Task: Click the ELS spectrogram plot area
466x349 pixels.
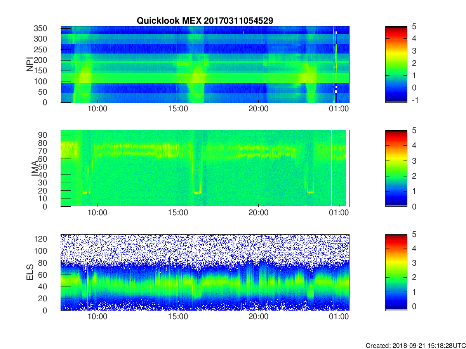Action: click(205, 272)
